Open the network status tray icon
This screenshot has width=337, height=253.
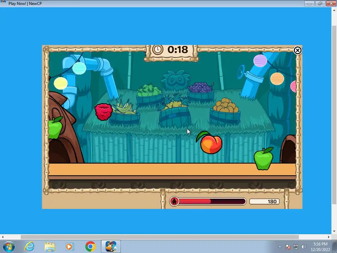[296, 247]
